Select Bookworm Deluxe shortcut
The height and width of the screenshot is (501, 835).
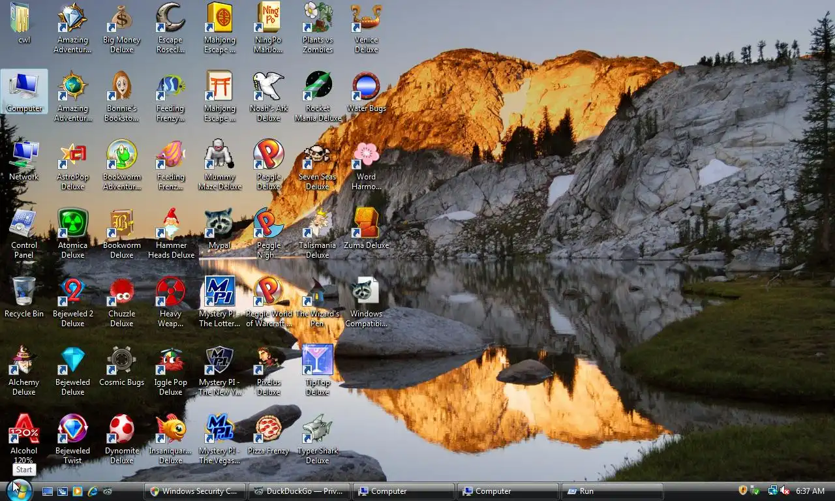click(122, 234)
